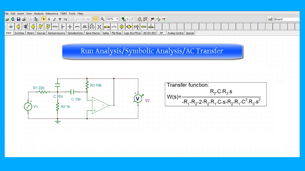Switch to the Semiconductors component tab

coord(56,33)
